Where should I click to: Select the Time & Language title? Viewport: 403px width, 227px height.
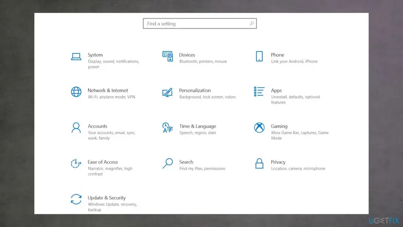point(198,126)
